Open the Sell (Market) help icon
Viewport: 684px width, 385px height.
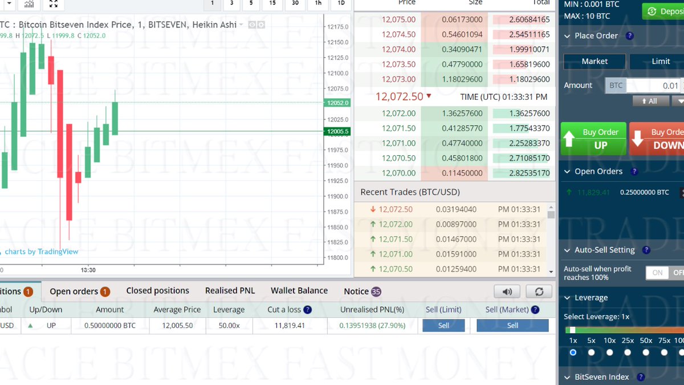click(535, 310)
